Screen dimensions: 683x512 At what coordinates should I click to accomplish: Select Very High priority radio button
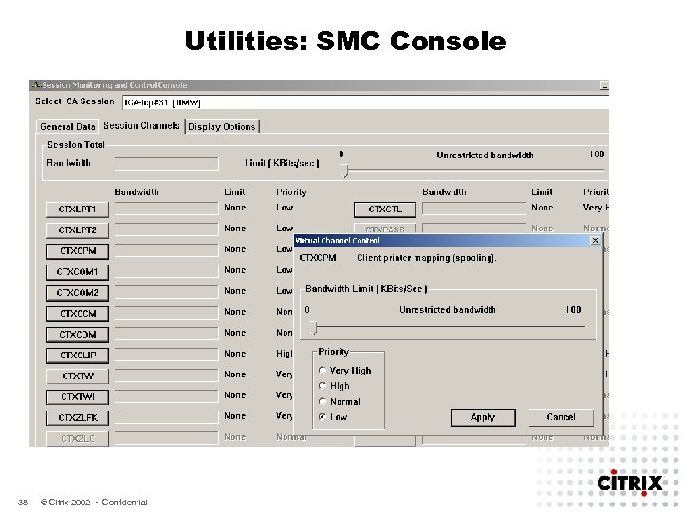tap(323, 371)
